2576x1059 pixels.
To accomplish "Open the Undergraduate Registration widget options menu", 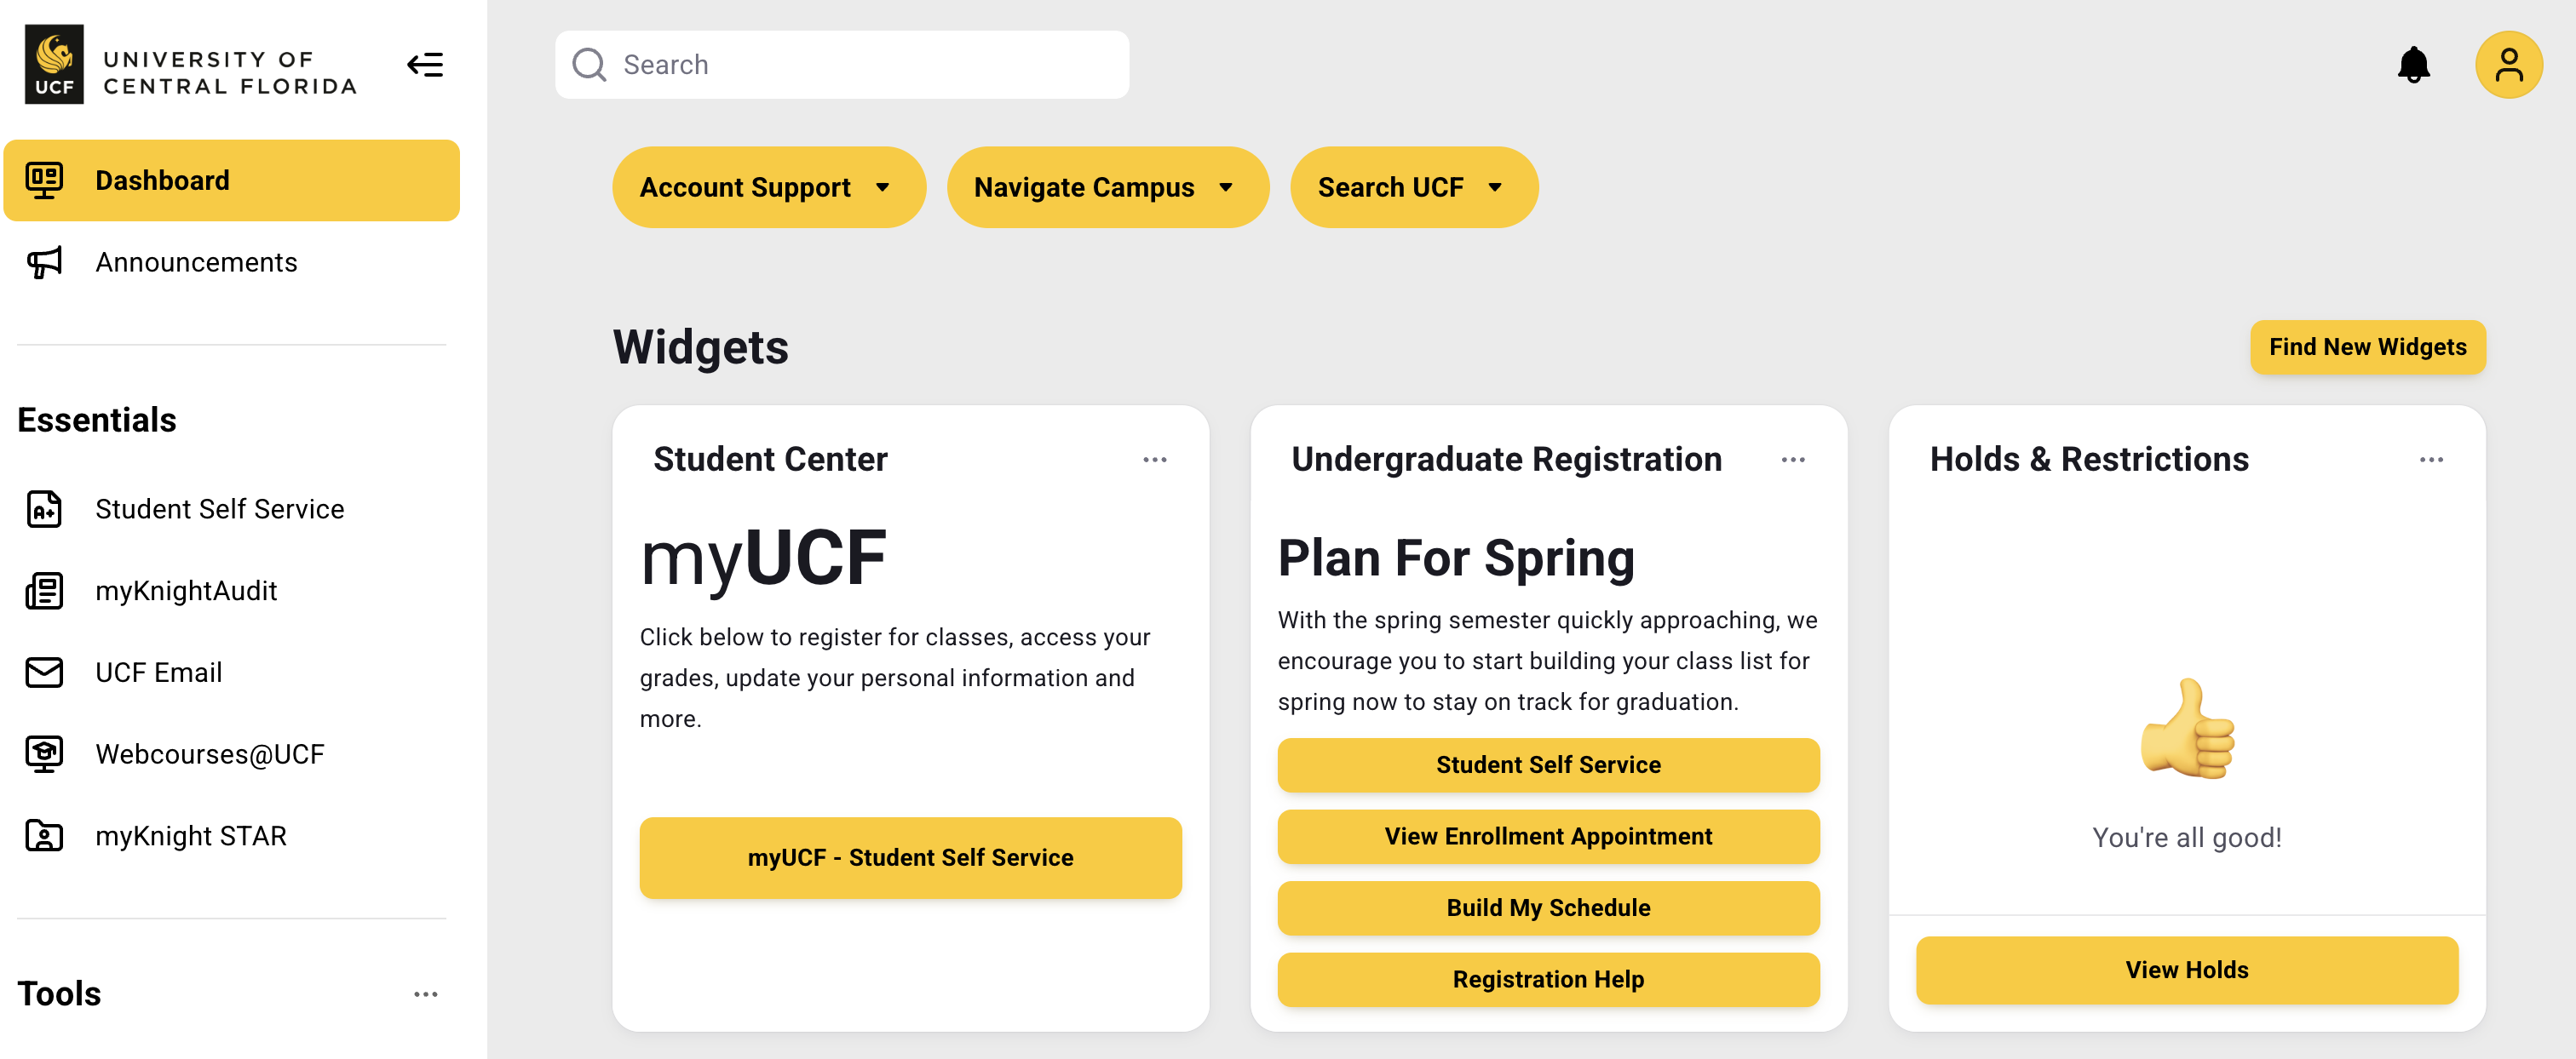I will (1792, 459).
